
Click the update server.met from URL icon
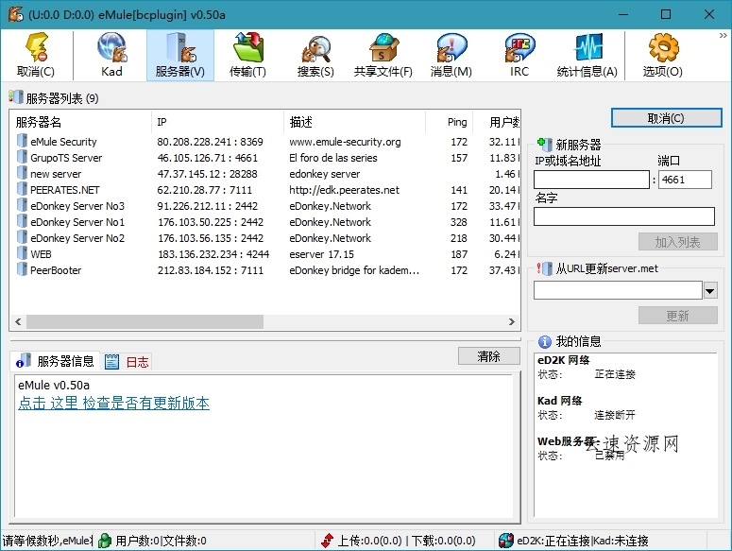pos(545,268)
